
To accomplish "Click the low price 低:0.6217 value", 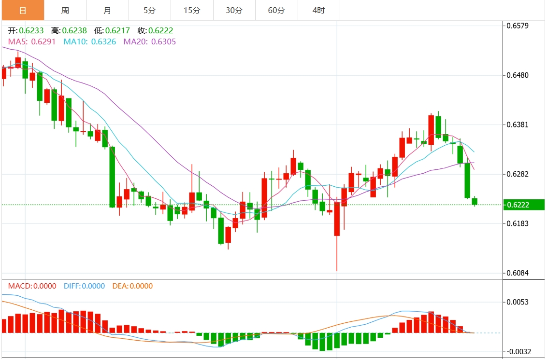I will tap(112, 31).
